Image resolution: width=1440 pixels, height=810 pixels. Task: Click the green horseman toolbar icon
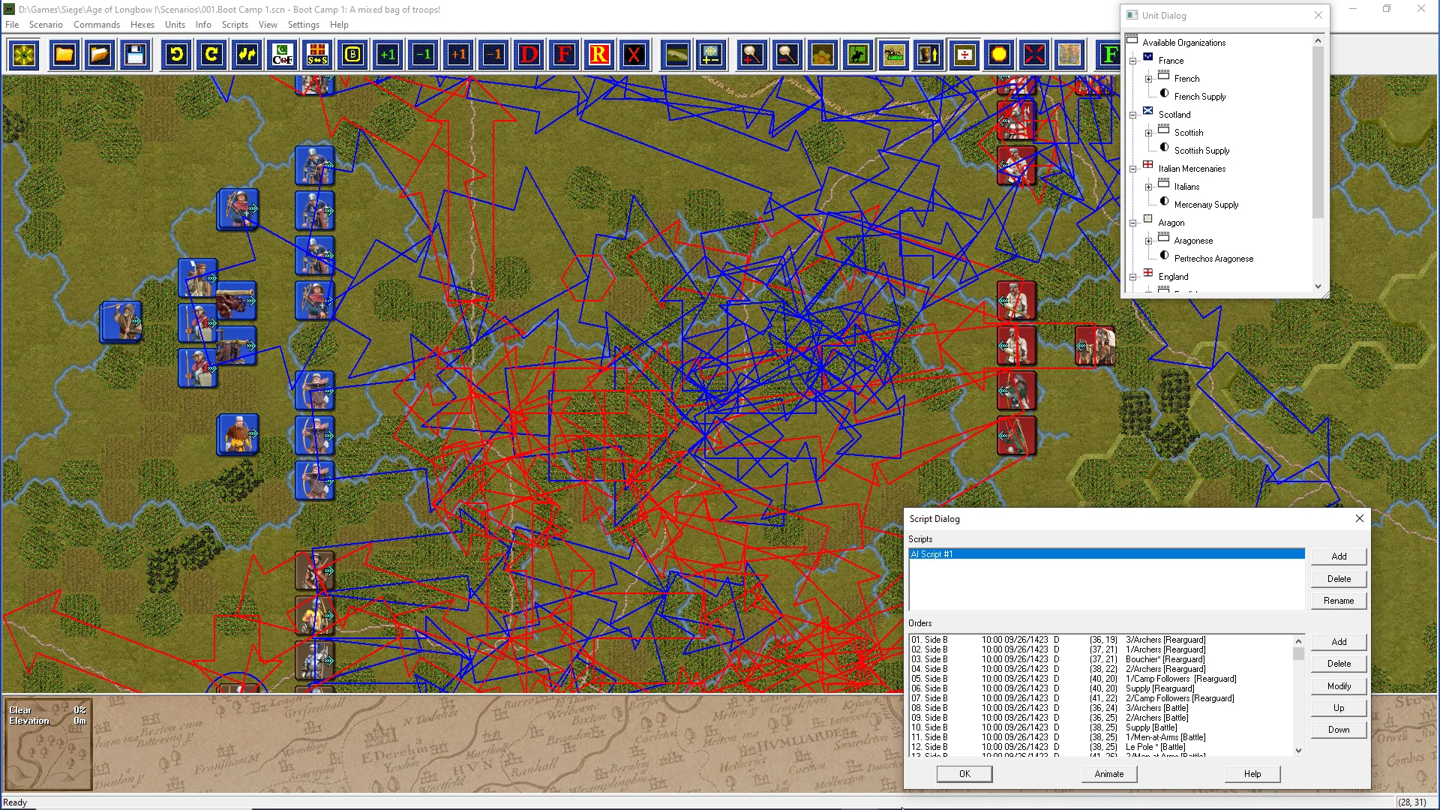858,55
